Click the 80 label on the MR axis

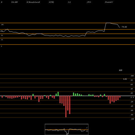click(132, 80)
